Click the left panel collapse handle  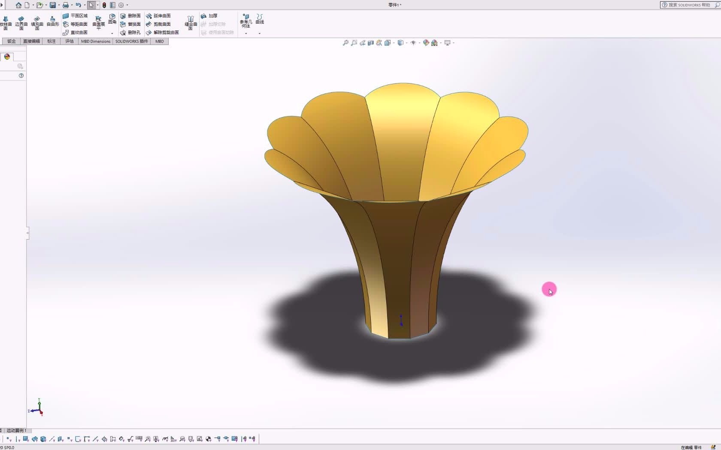[x=27, y=233]
